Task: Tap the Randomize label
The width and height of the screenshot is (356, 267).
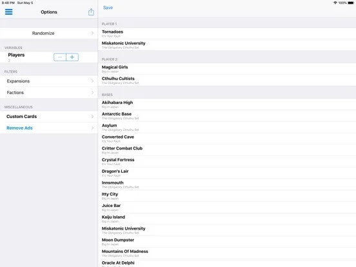Action: click(x=43, y=33)
